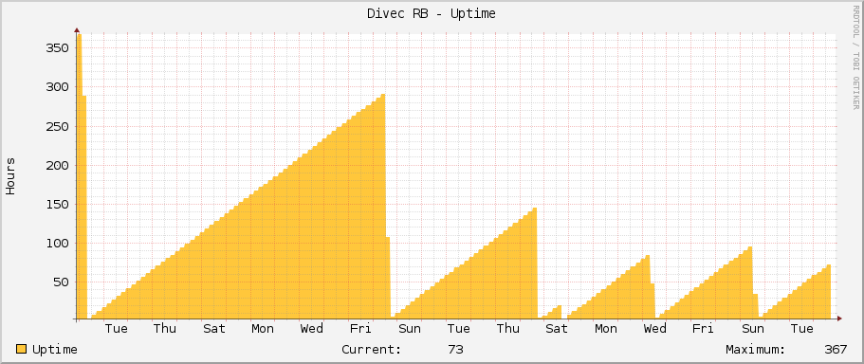Viewport: 864px width, 364px height.
Task: Click the x-axis right arrow tip
Action: (839, 318)
